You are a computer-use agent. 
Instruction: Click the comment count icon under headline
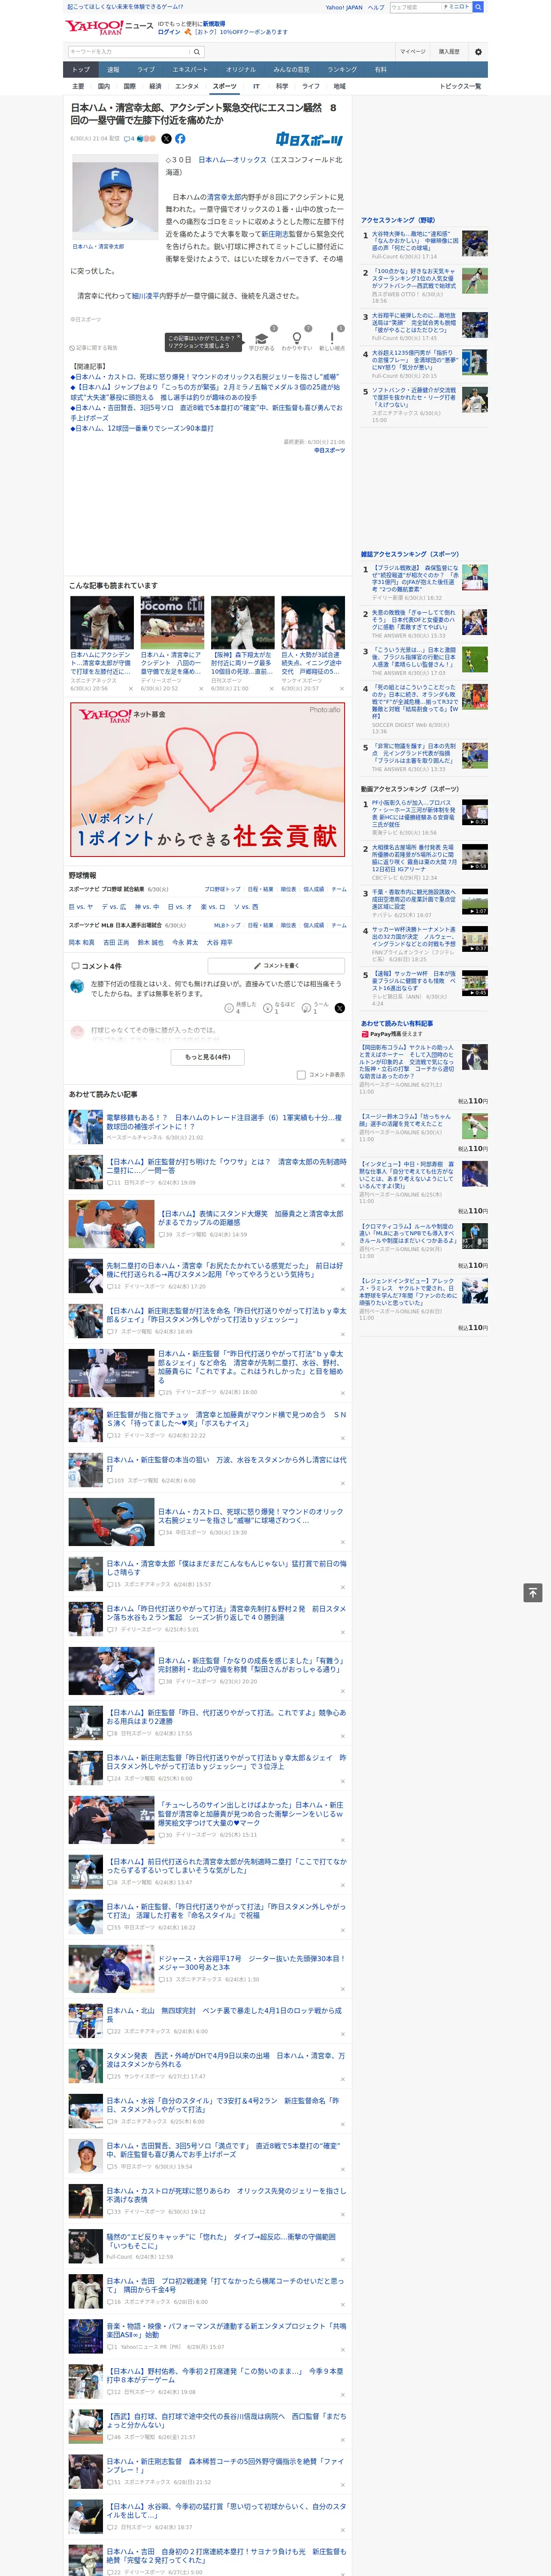[129, 139]
